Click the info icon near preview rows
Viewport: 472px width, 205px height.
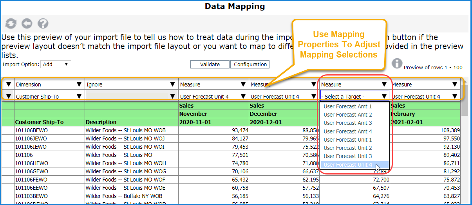397,63
